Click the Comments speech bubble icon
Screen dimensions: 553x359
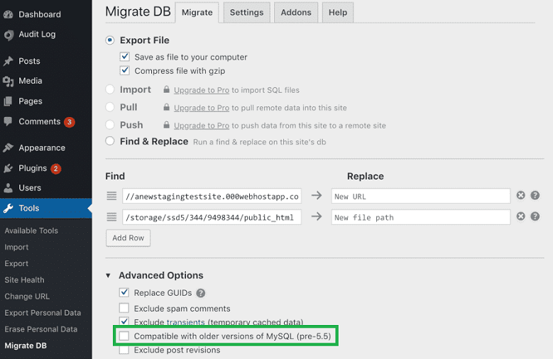pos(8,121)
